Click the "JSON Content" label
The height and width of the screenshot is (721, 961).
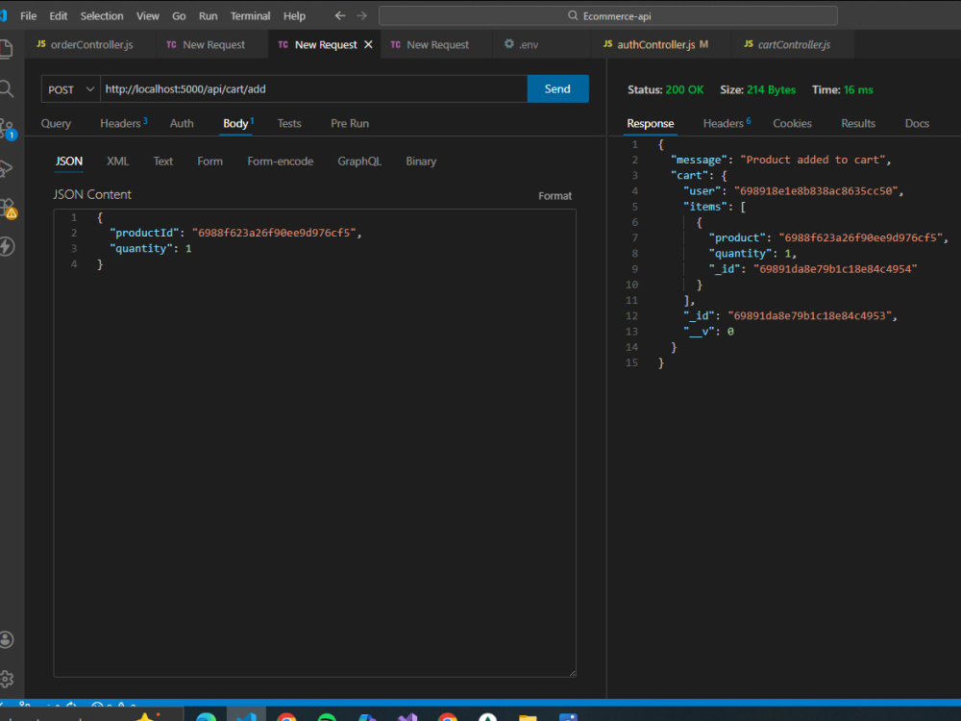[92, 195]
